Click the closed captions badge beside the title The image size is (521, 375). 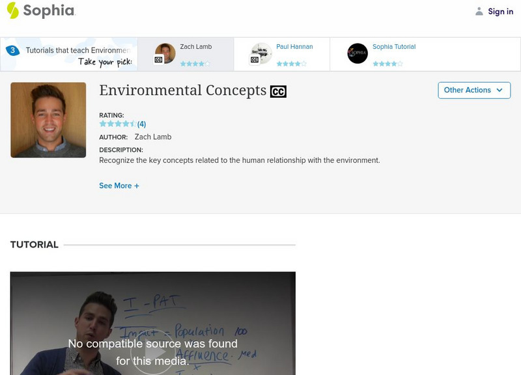click(278, 91)
